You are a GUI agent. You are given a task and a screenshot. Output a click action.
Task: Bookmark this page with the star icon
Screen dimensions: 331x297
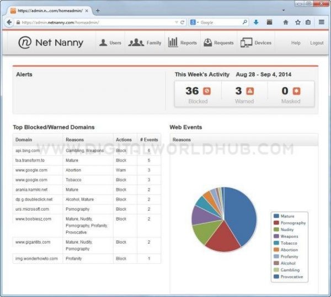point(297,23)
